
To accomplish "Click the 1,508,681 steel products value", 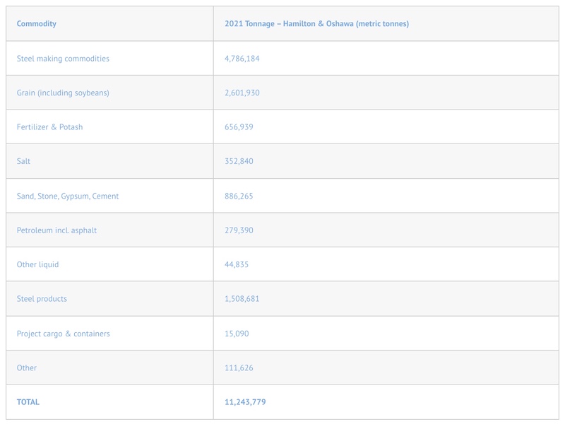I will click(242, 299).
